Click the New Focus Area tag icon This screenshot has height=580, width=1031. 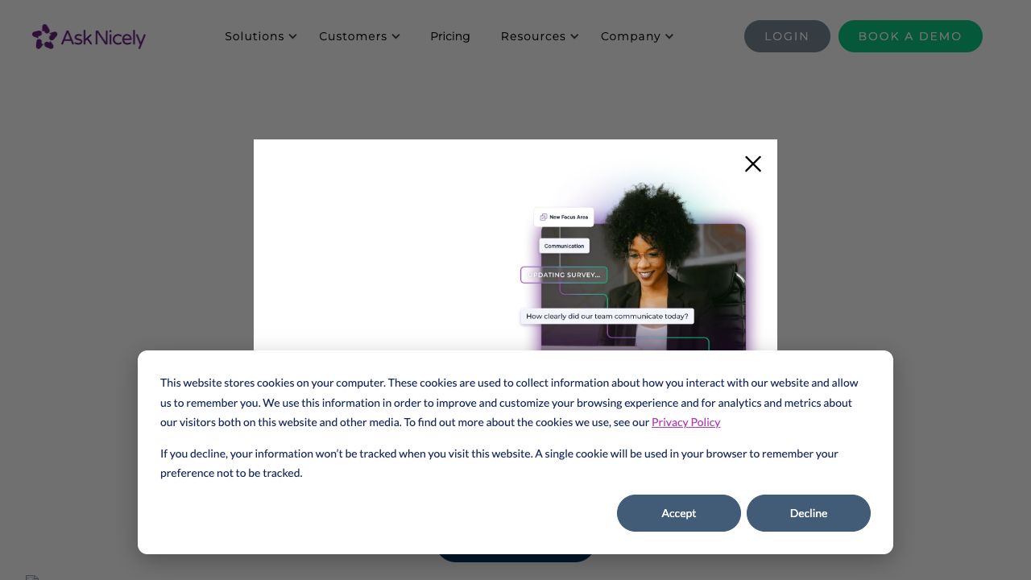coord(544,217)
